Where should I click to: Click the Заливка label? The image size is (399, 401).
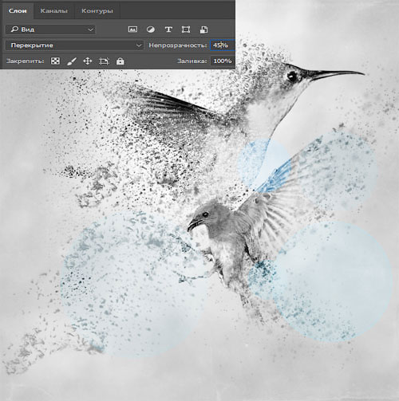pyautogui.click(x=192, y=61)
